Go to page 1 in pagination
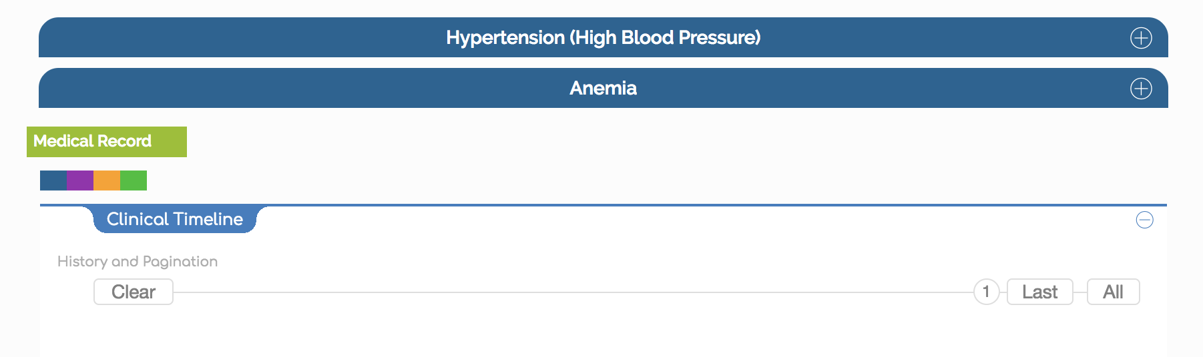Image resolution: width=1203 pixels, height=357 pixels. coord(986,292)
